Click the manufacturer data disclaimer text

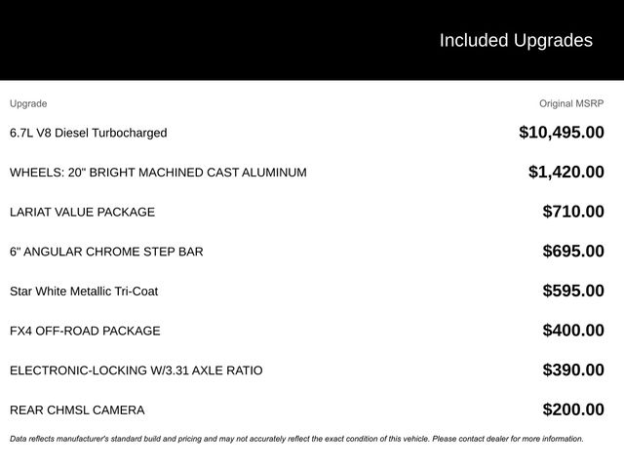tap(296, 439)
